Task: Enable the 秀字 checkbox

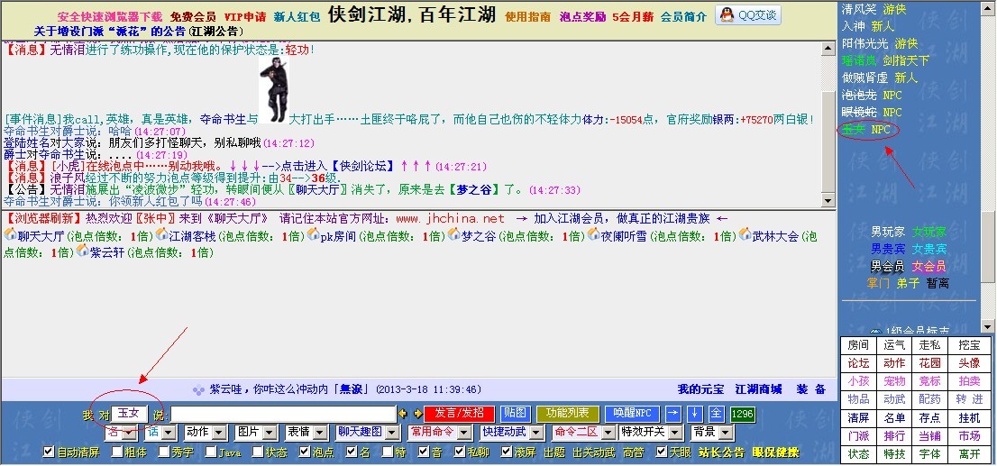Action: click(x=163, y=452)
